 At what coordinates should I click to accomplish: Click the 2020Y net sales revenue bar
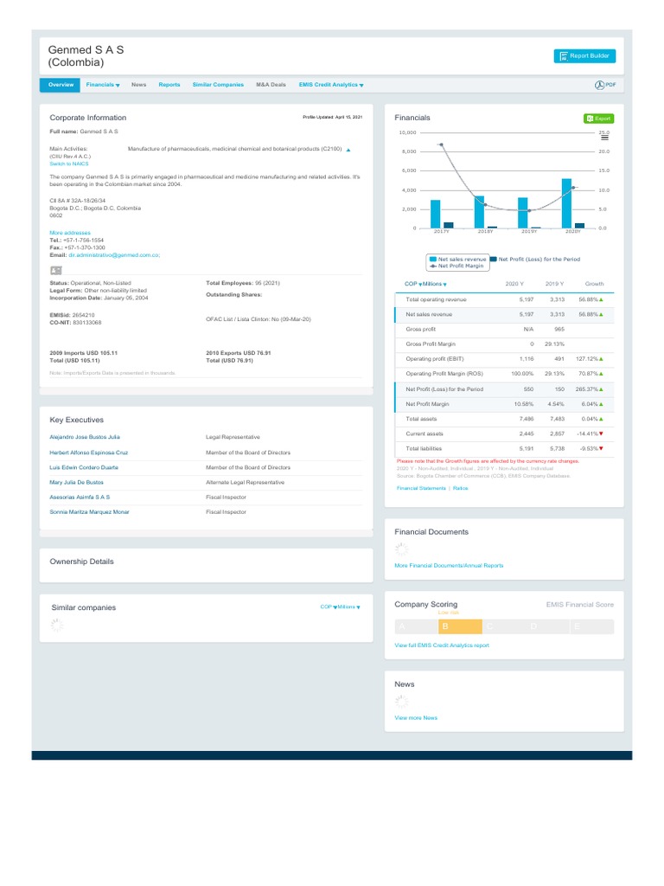(566, 203)
